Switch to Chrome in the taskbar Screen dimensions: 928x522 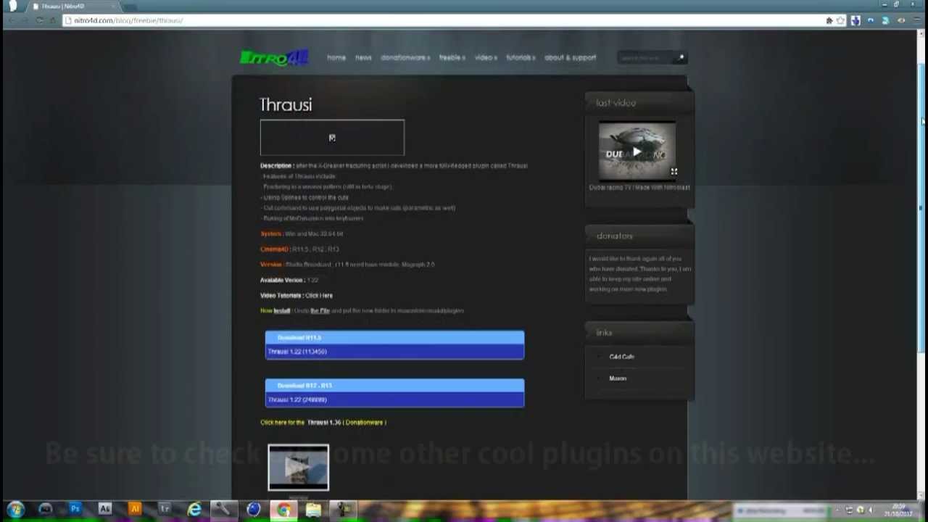283,510
